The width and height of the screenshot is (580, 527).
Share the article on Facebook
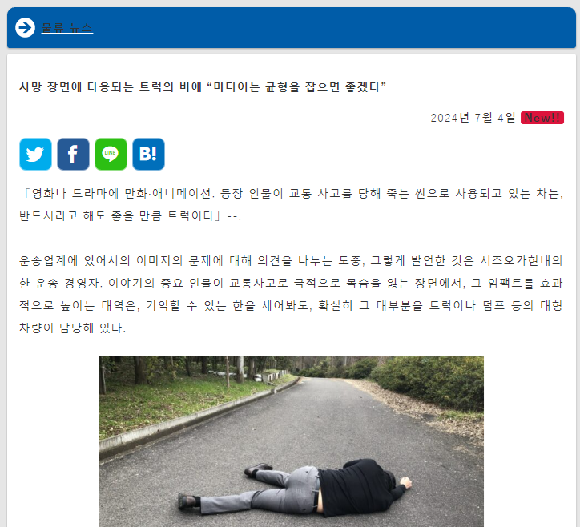click(73, 155)
